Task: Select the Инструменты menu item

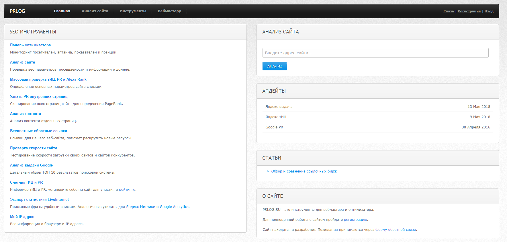Action: coord(133,11)
